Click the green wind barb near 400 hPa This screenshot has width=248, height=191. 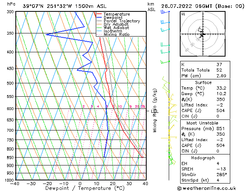click(165, 51)
